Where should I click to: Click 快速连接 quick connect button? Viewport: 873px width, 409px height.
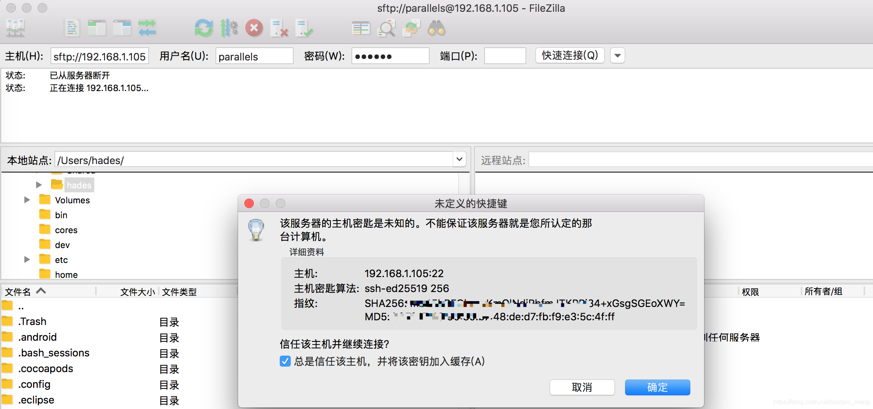tap(570, 55)
